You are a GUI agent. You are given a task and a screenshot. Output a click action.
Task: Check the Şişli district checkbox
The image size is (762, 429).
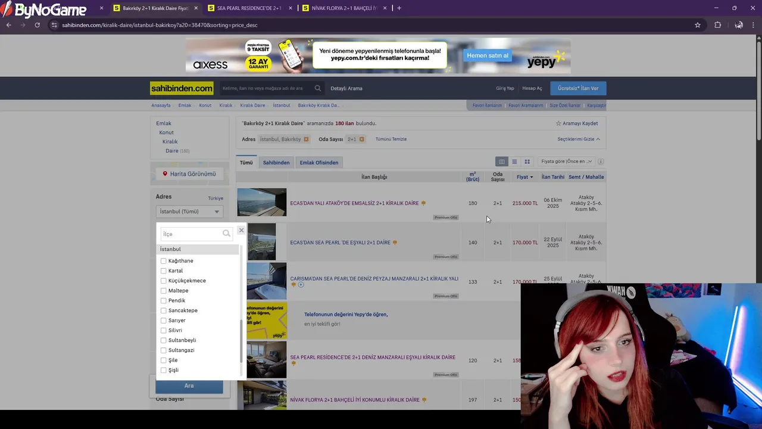(x=164, y=370)
